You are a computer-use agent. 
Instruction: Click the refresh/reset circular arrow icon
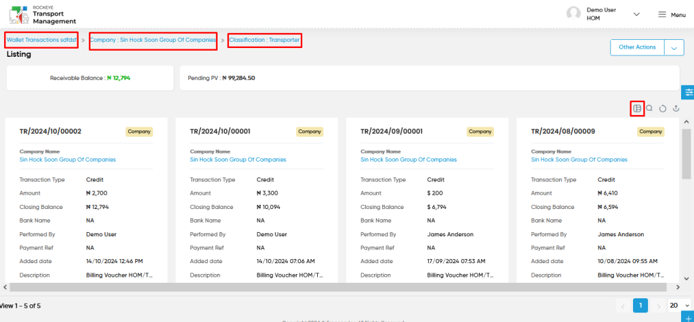point(663,109)
